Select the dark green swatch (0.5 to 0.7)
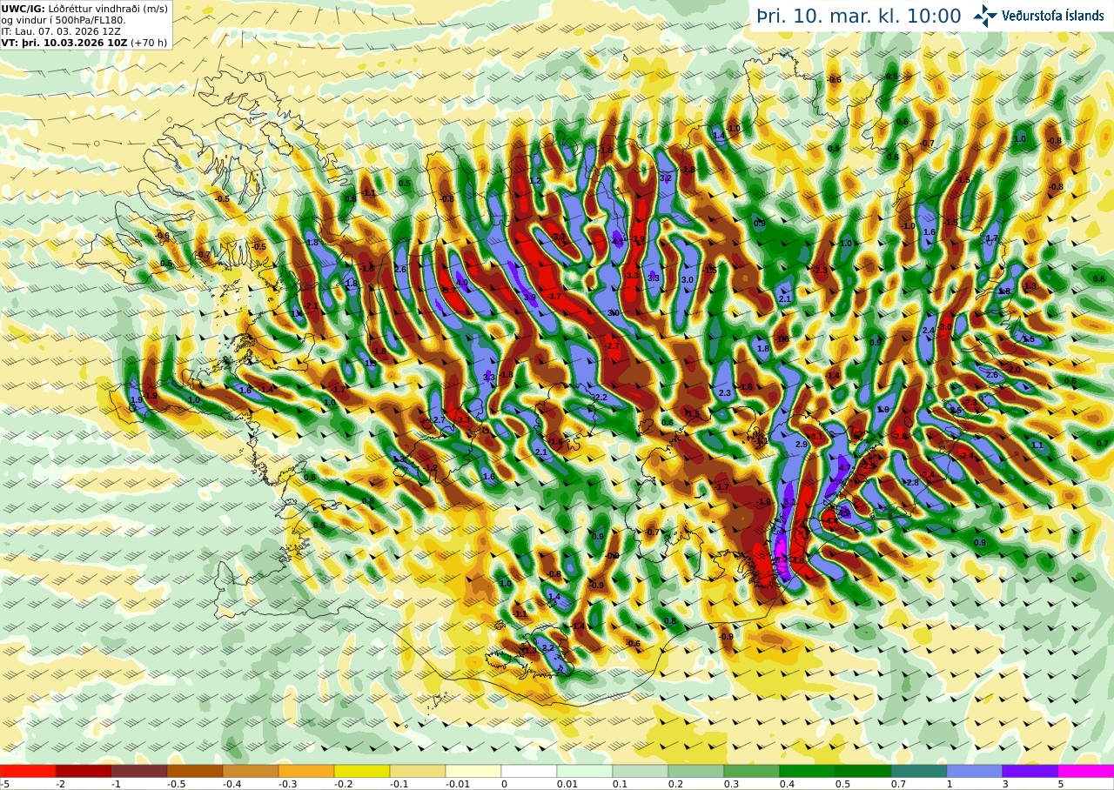The image size is (1114, 790). pyautogui.click(x=863, y=771)
